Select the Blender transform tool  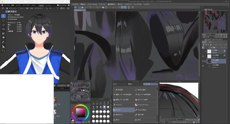3,38
